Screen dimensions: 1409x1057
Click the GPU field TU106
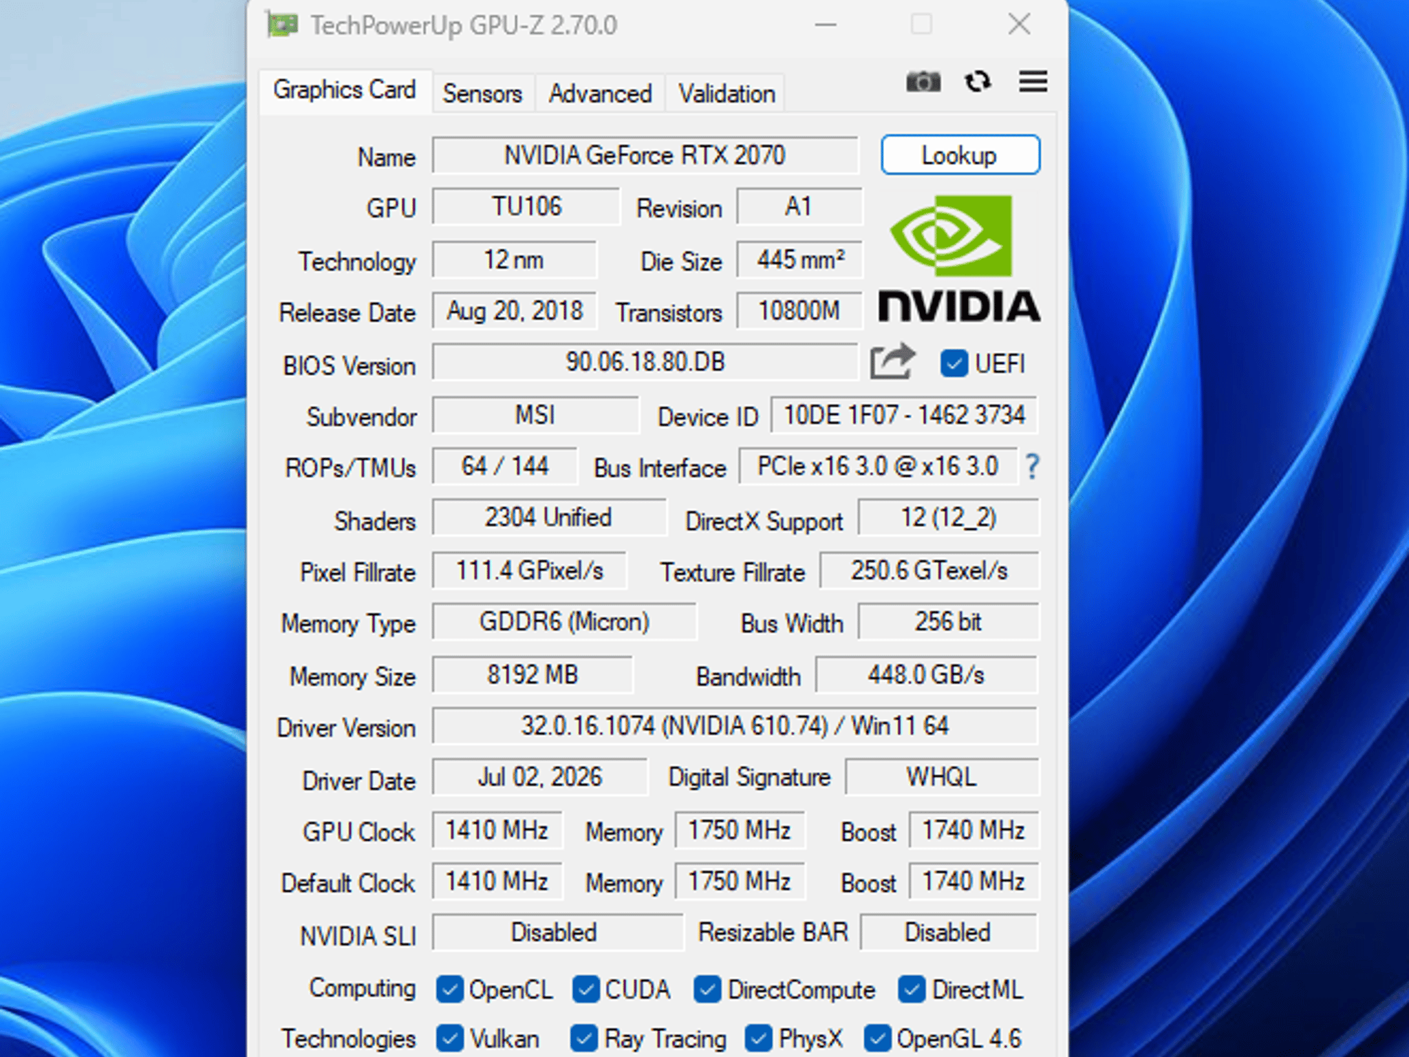[x=526, y=206]
